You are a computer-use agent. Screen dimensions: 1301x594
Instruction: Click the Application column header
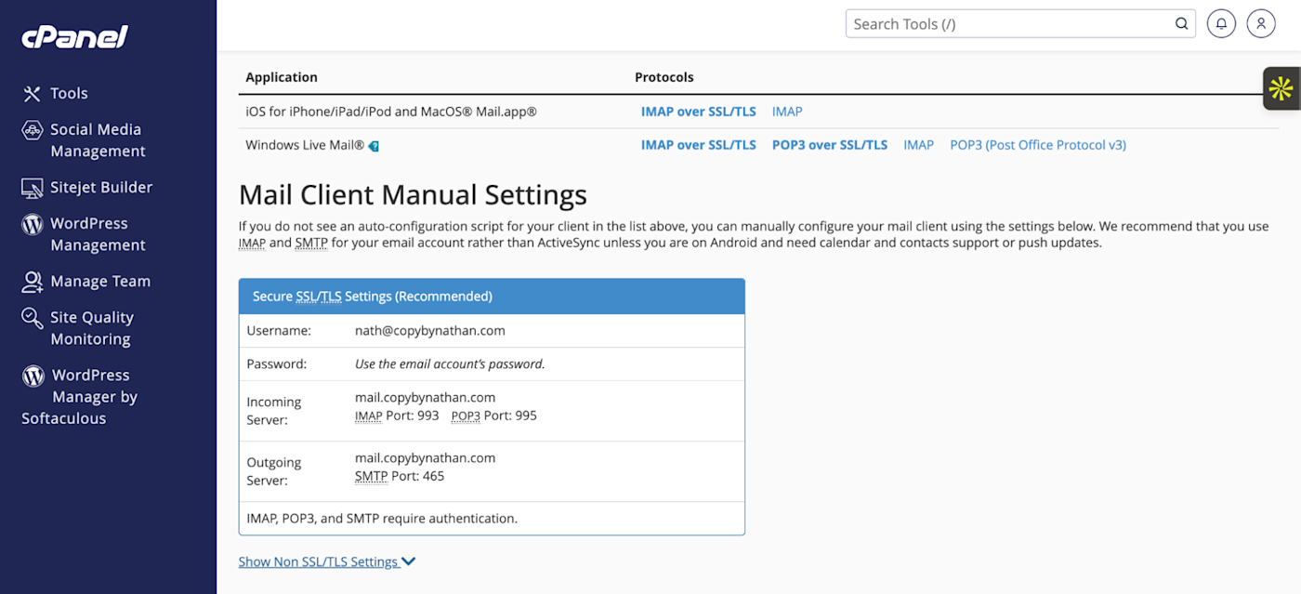pyautogui.click(x=282, y=77)
